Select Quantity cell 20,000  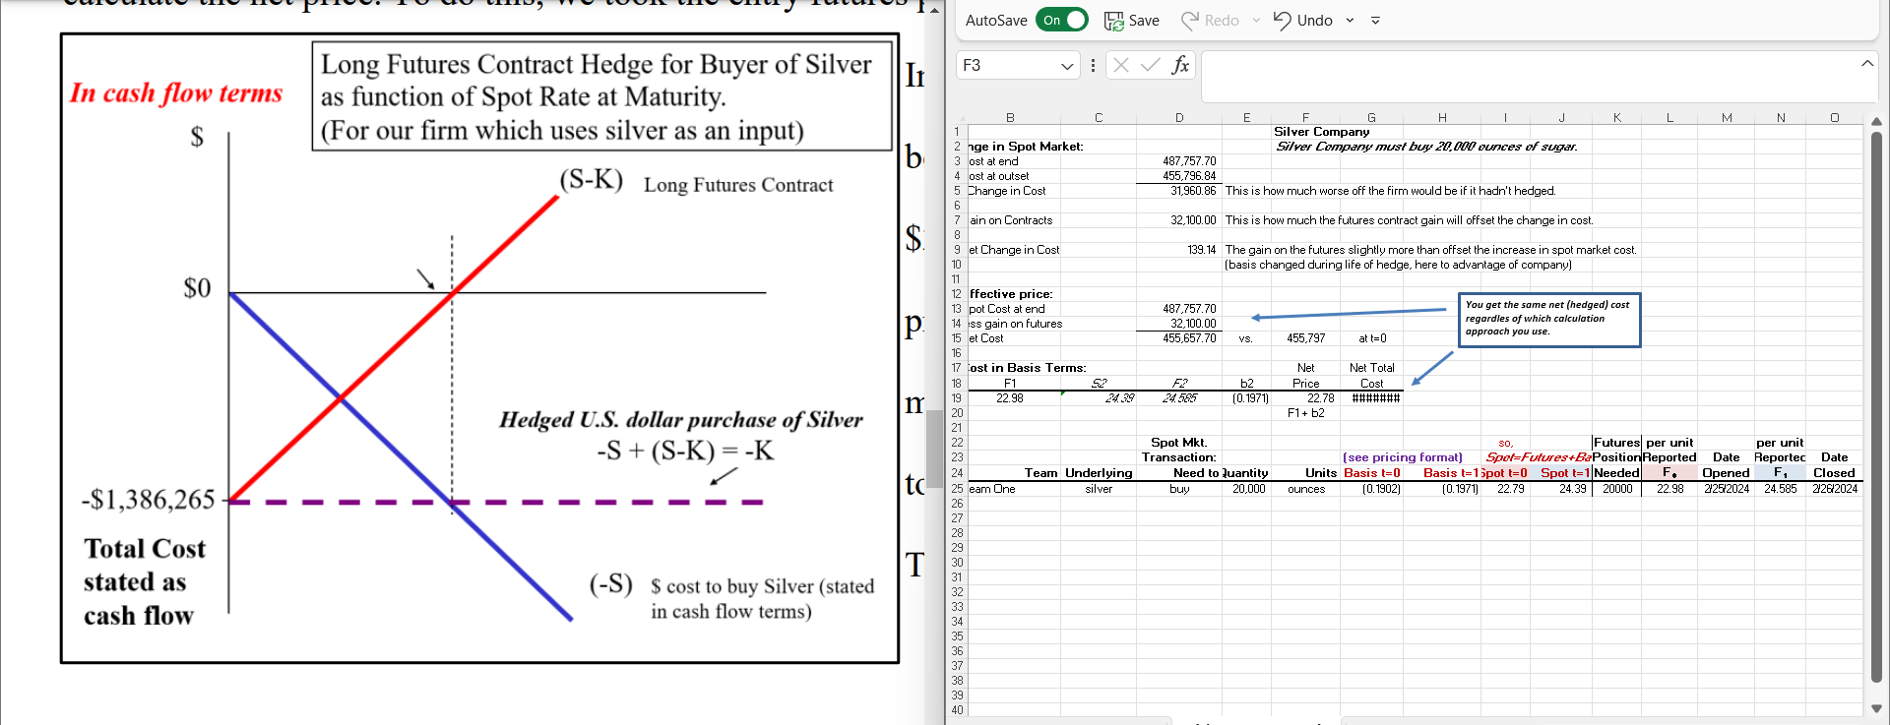(1247, 489)
